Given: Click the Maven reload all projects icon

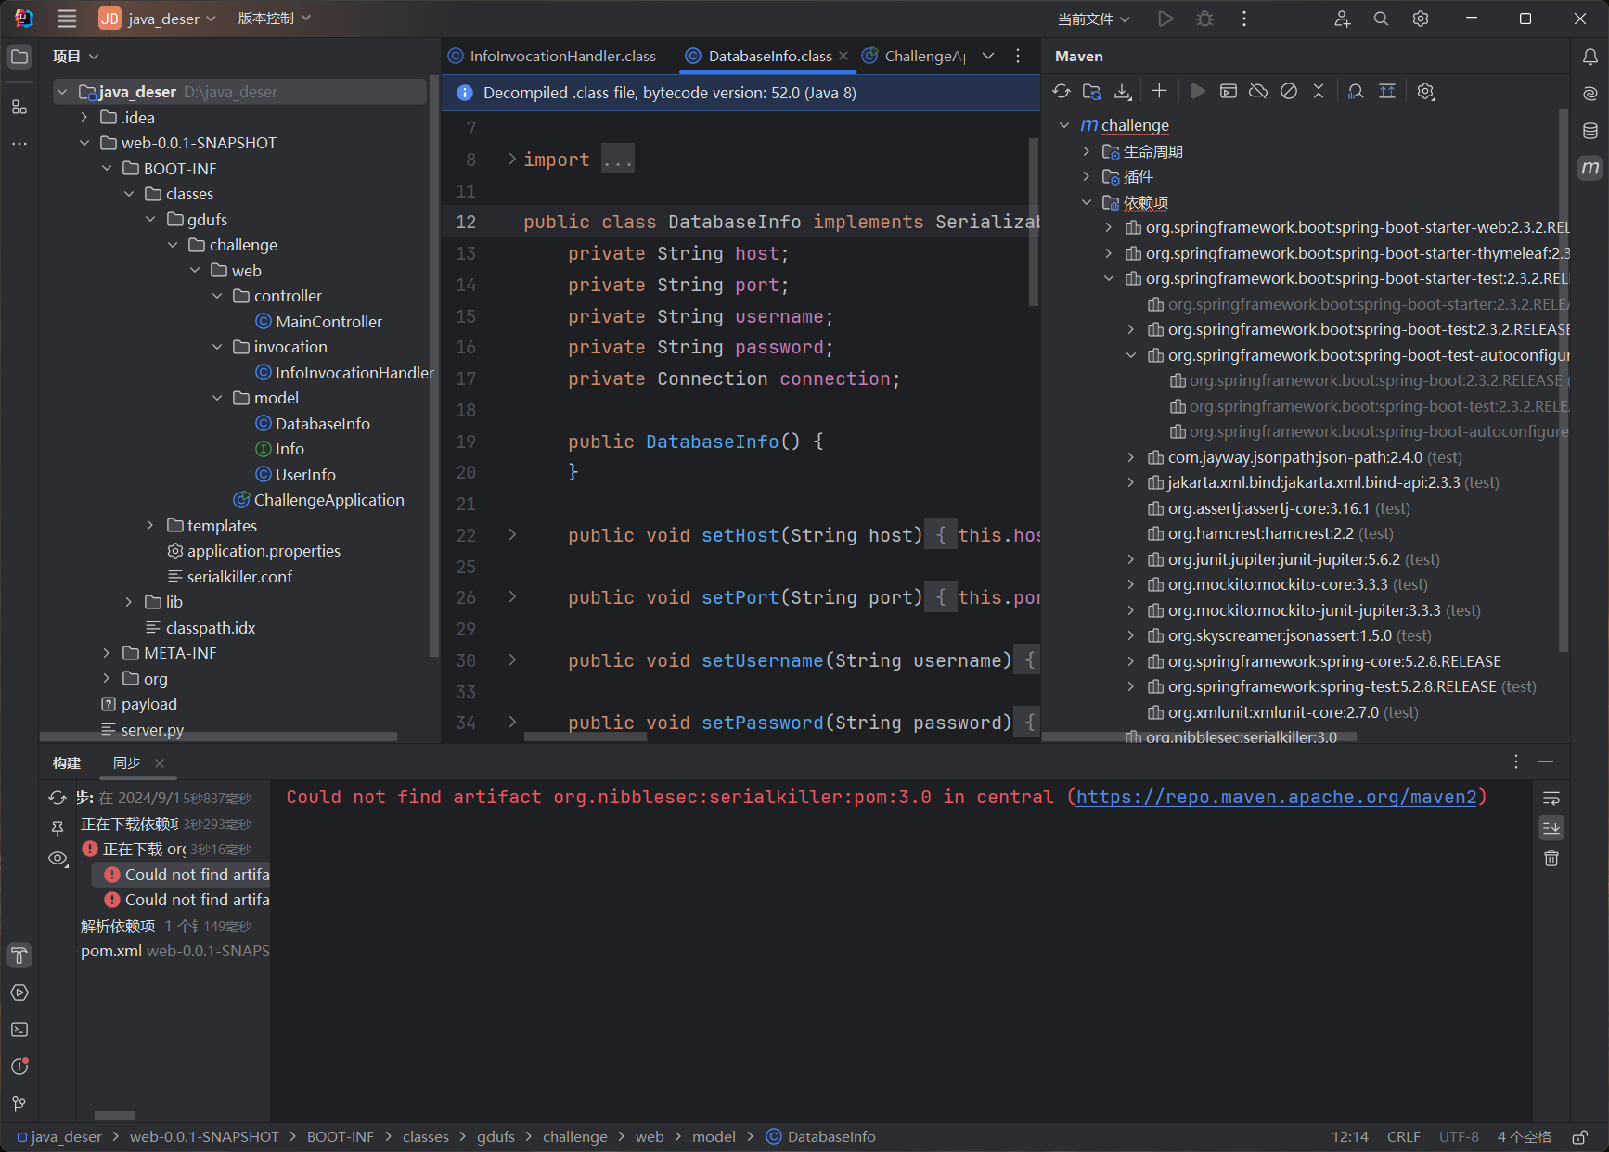Looking at the screenshot, I should (1062, 91).
